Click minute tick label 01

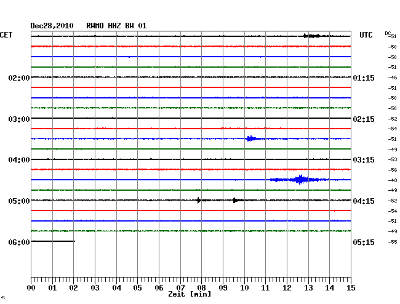52,288
